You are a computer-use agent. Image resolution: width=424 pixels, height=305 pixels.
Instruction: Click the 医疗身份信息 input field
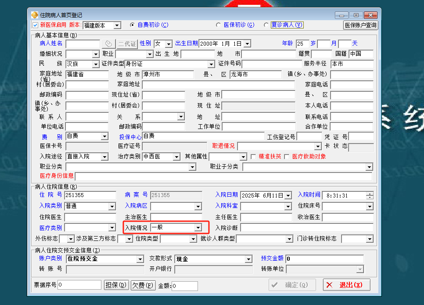(x=223, y=176)
